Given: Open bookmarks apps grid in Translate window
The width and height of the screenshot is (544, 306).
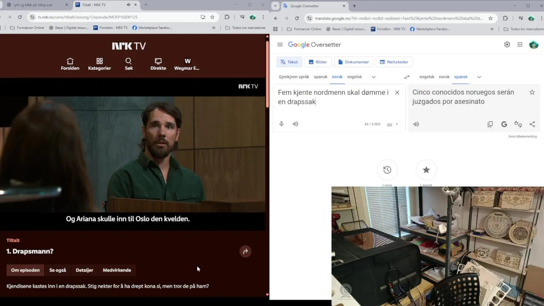Looking at the screenshot, I should pyautogui.click(x=275, y=29).
